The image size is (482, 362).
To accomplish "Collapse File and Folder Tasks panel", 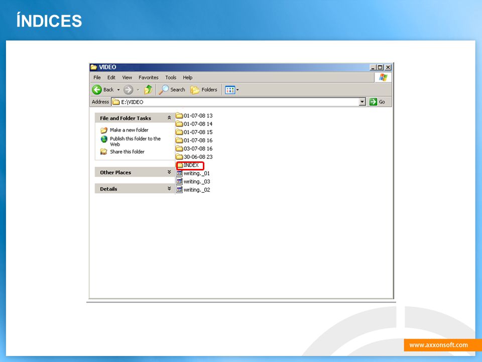I will click(169, 118).
